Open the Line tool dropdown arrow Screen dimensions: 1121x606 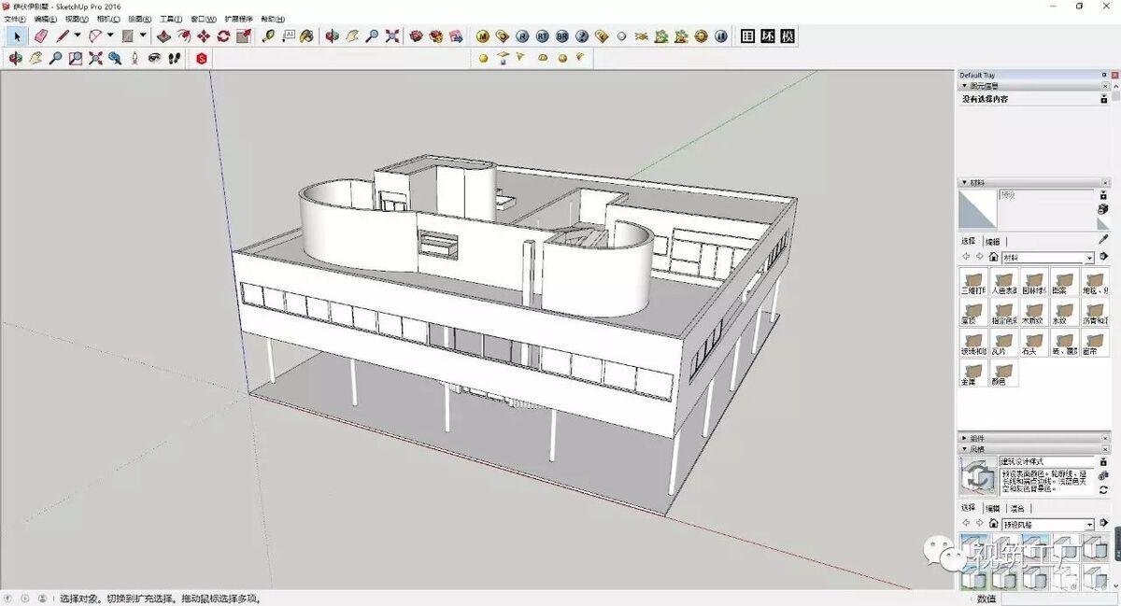tap(78, 36)
